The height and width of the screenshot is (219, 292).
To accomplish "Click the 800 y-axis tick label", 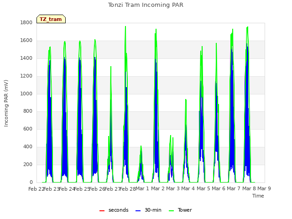I will pyautogui.click(x=28, y=111).
